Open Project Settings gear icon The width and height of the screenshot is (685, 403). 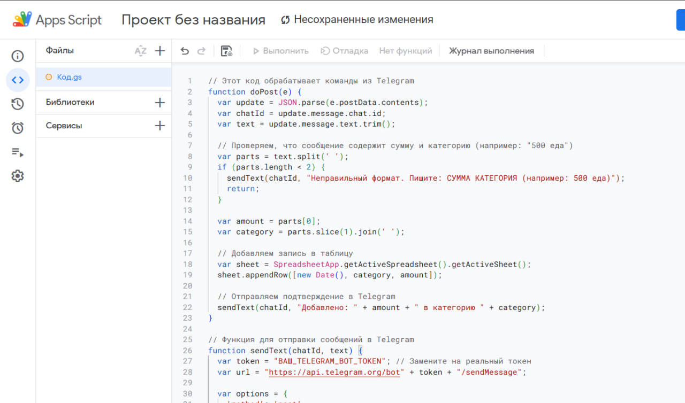pos(18,176)
